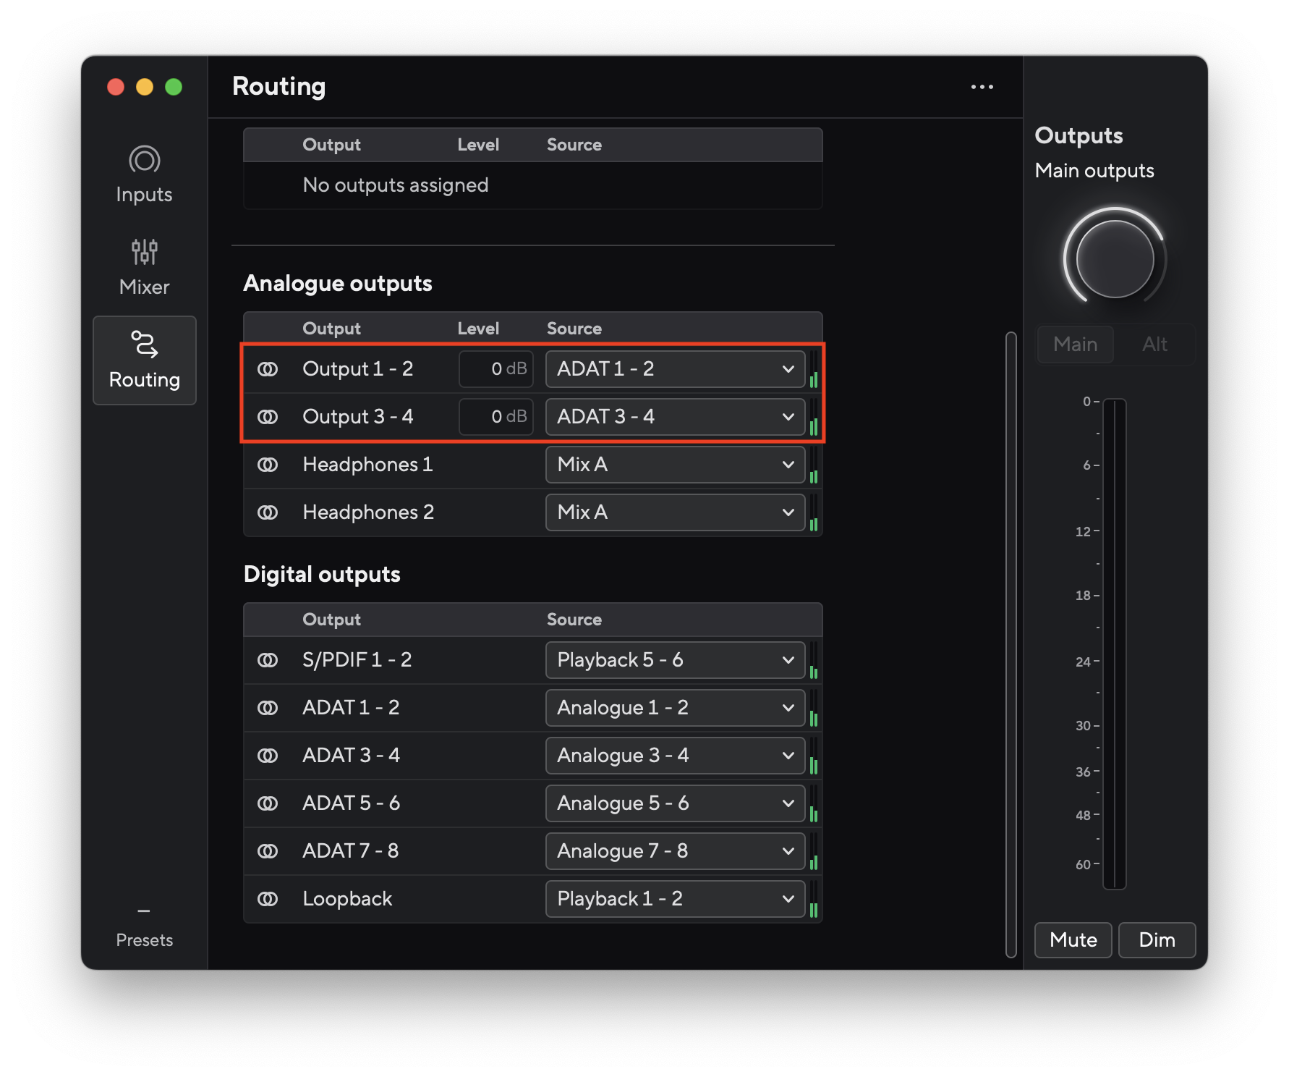Click the Outputs heading in the right panel
Image resolution: width=1289 pixels, height=1077 pixels.
click(x=1079, y=136)
